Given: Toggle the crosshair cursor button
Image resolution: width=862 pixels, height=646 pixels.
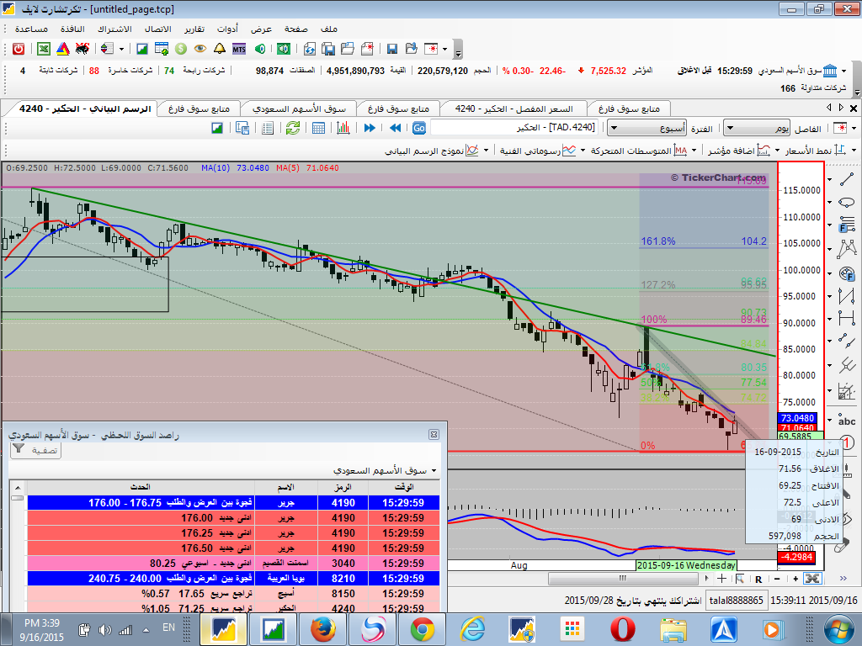Looking at the screenshot, I should [x=721, y=579].
